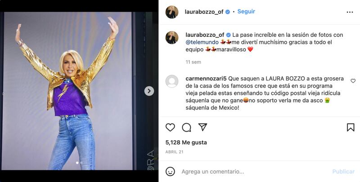Image resolution: width=360 pixels, height=182 pixels.
Task: Share the post with paper plane icon
Action: tap(203, 127)
